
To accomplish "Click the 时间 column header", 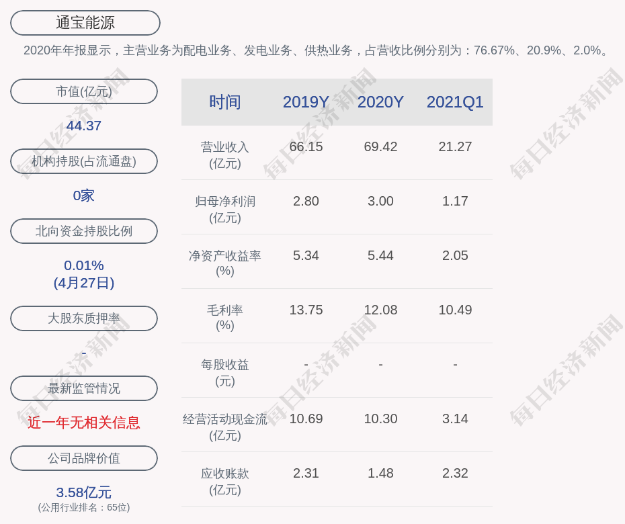I will pos(225,102).
